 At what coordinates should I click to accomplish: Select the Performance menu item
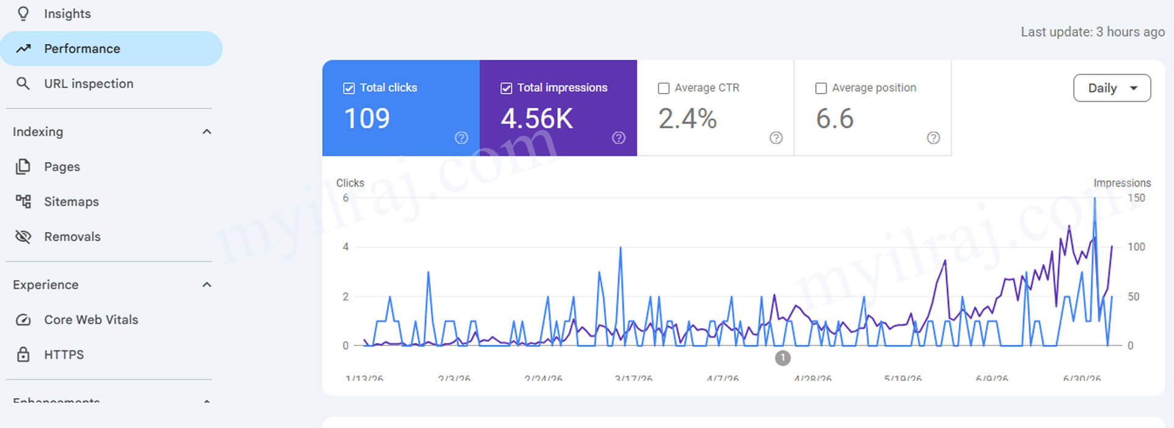coord(111,48)
